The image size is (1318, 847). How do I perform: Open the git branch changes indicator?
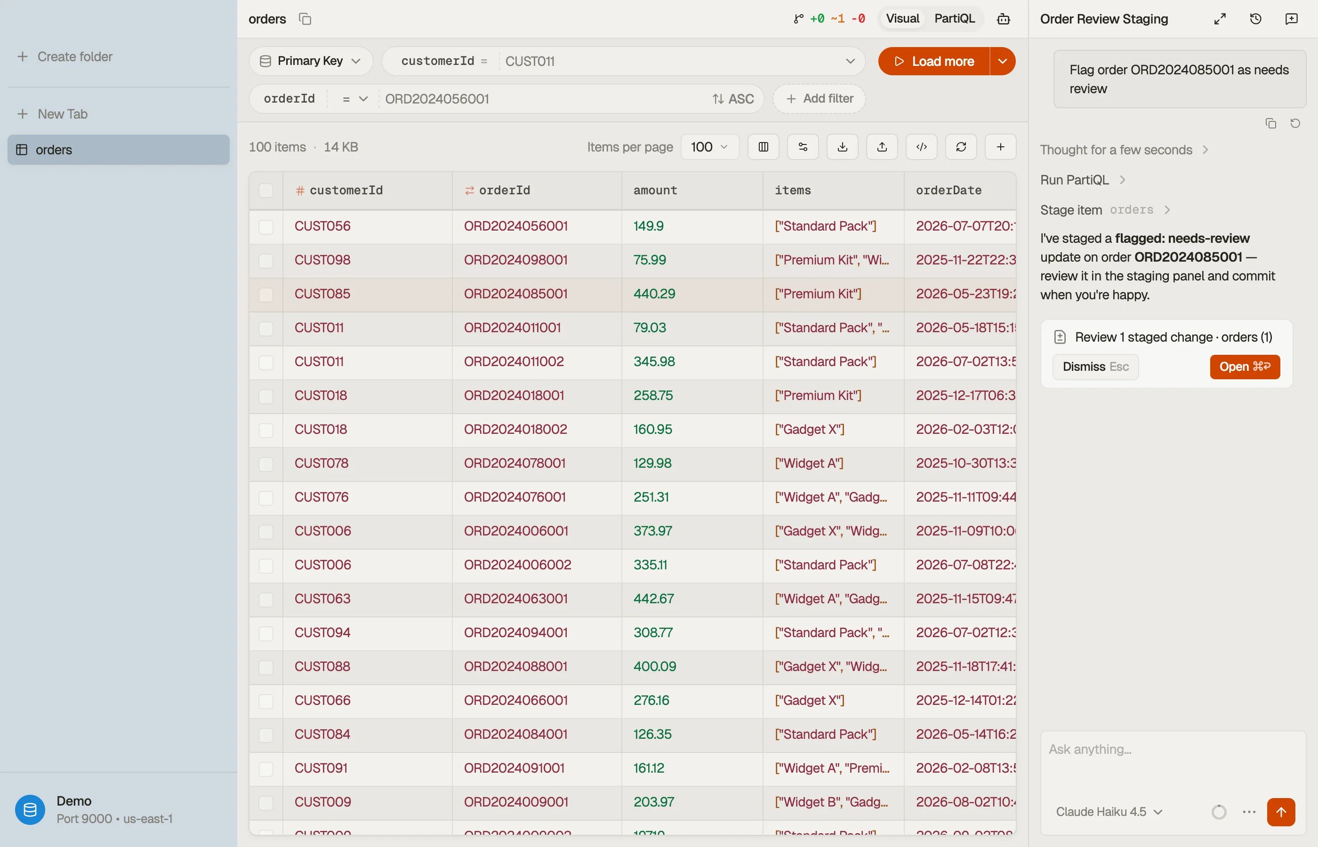click(x=829, y=19)
